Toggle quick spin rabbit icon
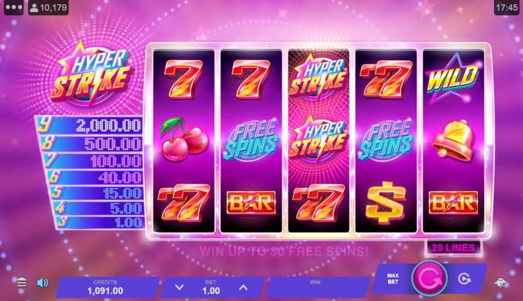The image size is (523, 301). click(500, 283)
